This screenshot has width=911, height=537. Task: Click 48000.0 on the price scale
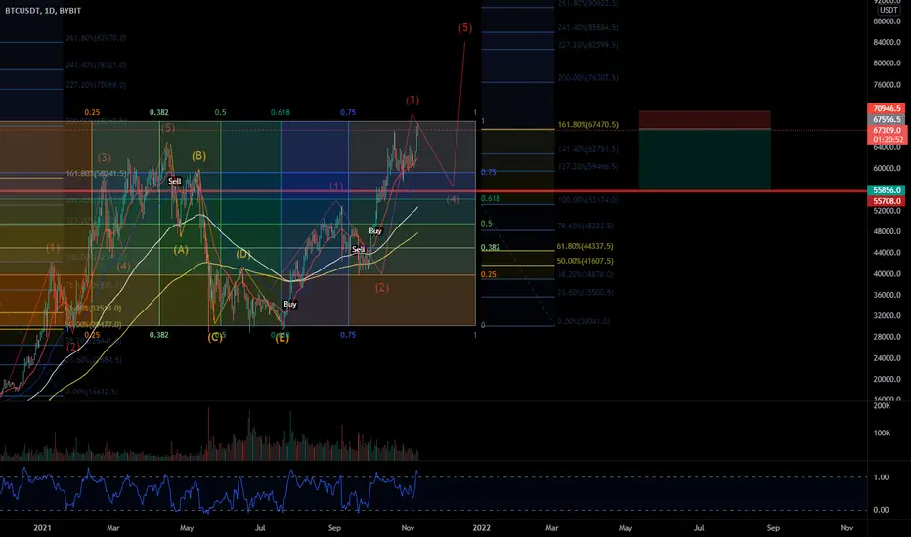click(x=887, y=231)
